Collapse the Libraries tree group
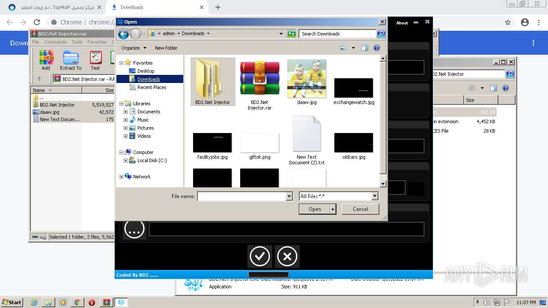Image resolution: width=548 pixels, height=308 pixels. tap(121, 104)
